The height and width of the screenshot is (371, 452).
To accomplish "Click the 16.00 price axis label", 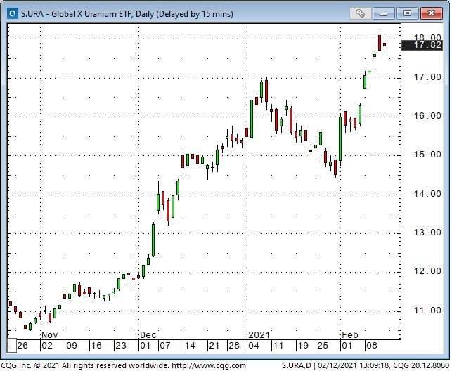I will pos(427,116).
